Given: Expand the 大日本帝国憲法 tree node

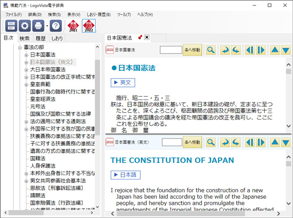Looking at the screenshot, I should click(x=26, y=70).
